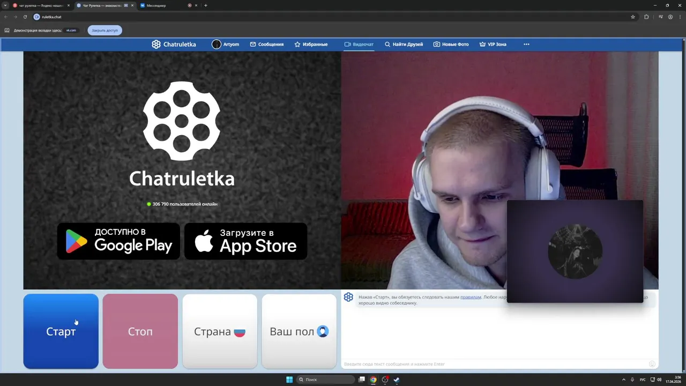Viewport: 686px width, 386px height.
Task: Open Сообщения (messages) in the site navbar
Action: tap(267, 44)
